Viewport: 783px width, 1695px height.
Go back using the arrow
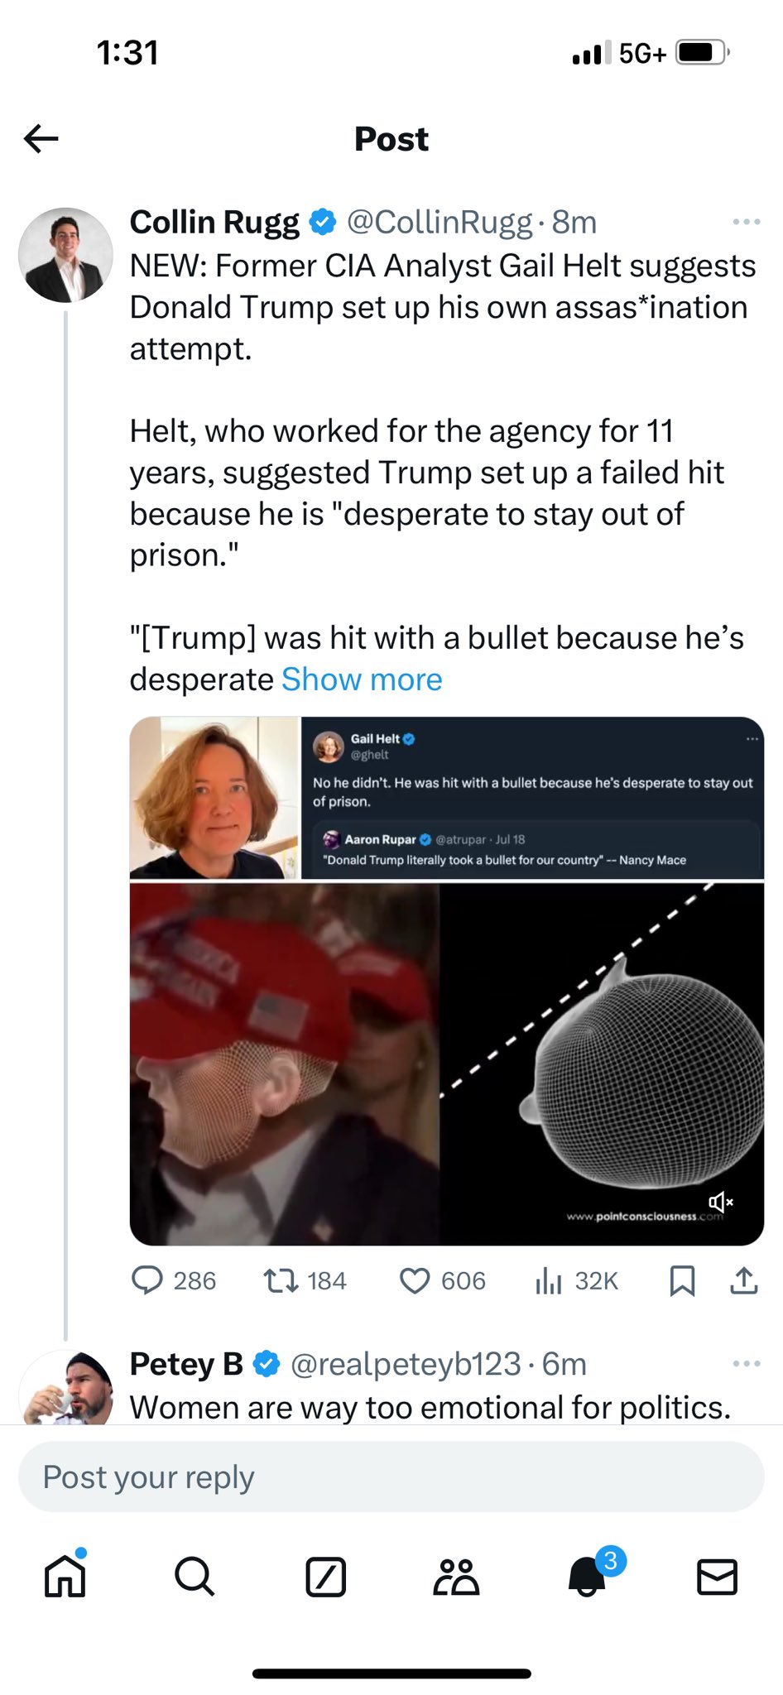(41, 138)
